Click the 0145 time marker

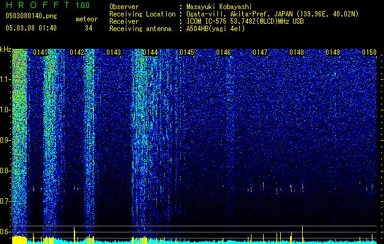click(x=187, y=52)
